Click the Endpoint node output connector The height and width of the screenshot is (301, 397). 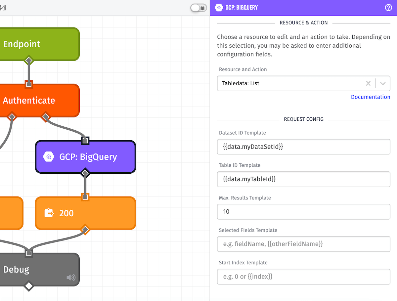(x=29, y=61)
